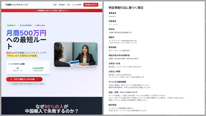Click the 2,840万円 monthly average stat
The image size is (206, 116).
(38, 68)
